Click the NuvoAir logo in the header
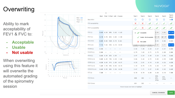Viewport: 175px width, 98px height. click(x=162, y=6)
